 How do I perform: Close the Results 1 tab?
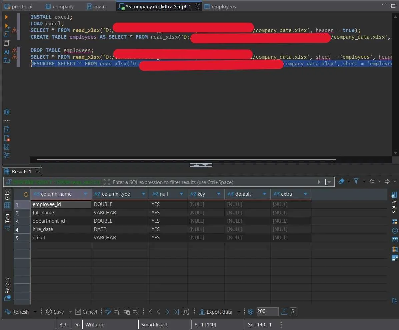pyautogui.click(x=37, y=171)
